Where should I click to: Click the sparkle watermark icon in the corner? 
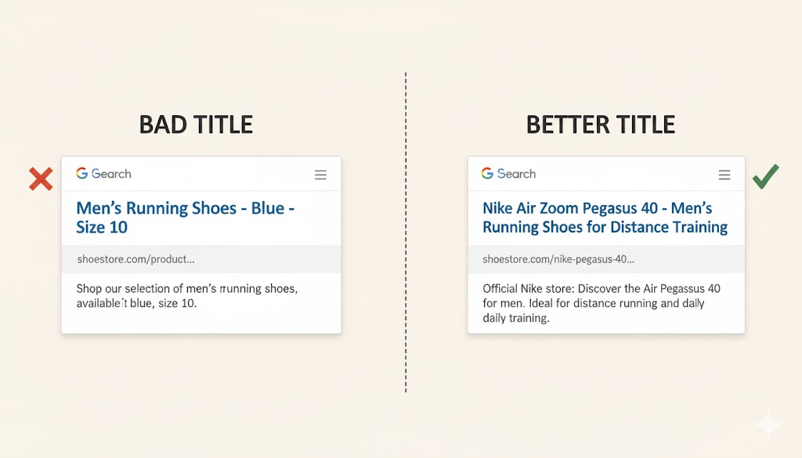point(768,424)
